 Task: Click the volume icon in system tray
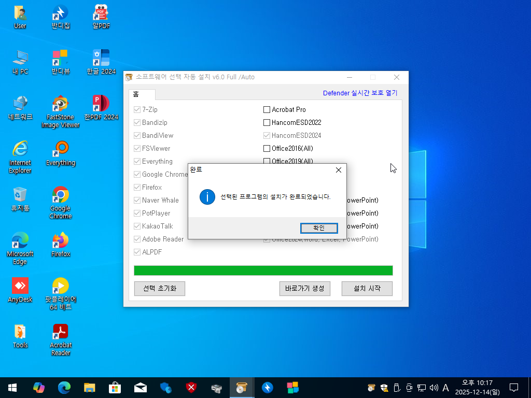pos(434,388)
